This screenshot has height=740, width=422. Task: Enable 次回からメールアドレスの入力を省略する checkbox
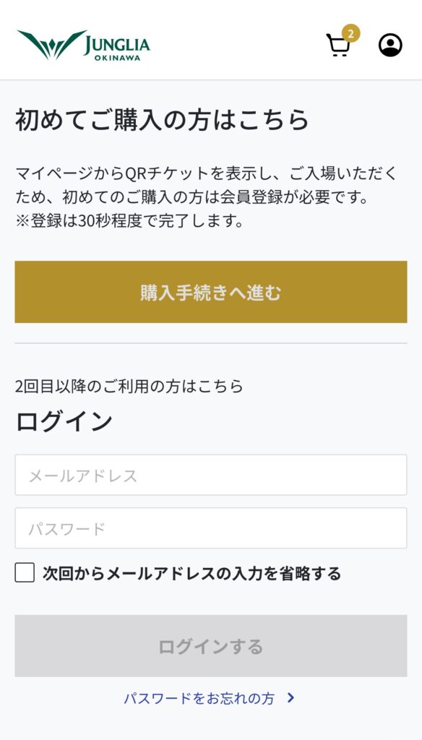pyautogui.click(x=25, y=573)
